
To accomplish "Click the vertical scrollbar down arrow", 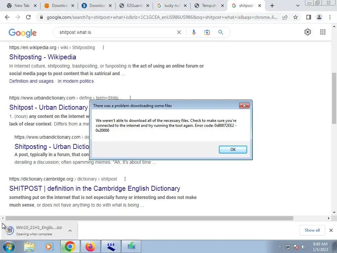I will (334, 212).
